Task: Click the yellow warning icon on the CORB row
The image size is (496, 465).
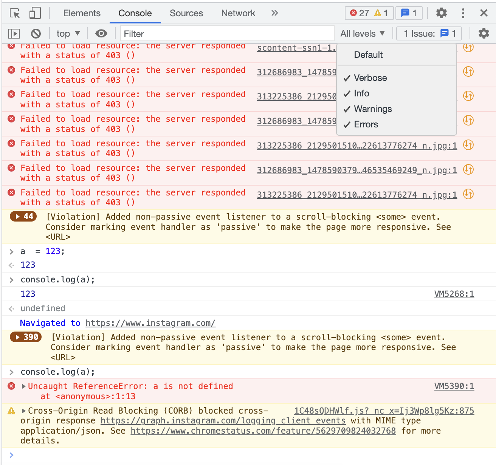Action: (12, 411)
